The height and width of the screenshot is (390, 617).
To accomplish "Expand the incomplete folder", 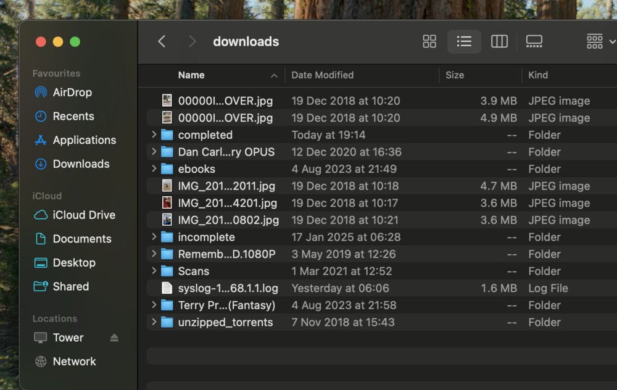I will [x=154, y=236].
